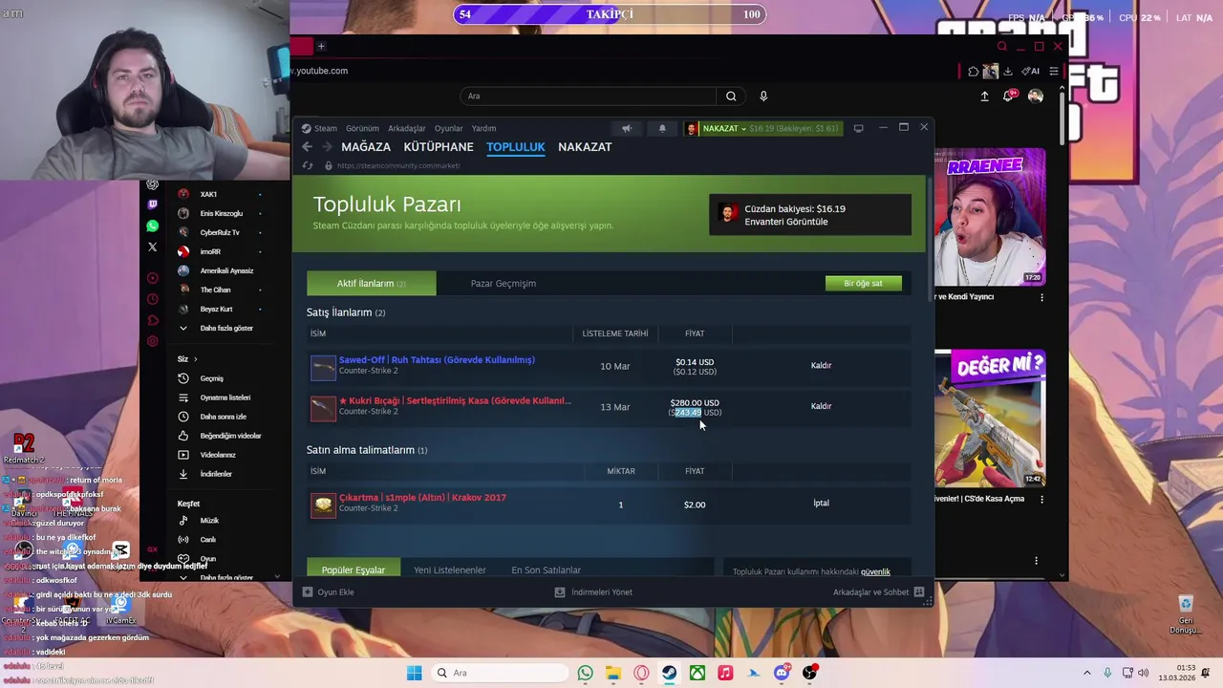Expand Daha fazla göster in subscriptions
Screen dimensions: 1223x688
217,329
